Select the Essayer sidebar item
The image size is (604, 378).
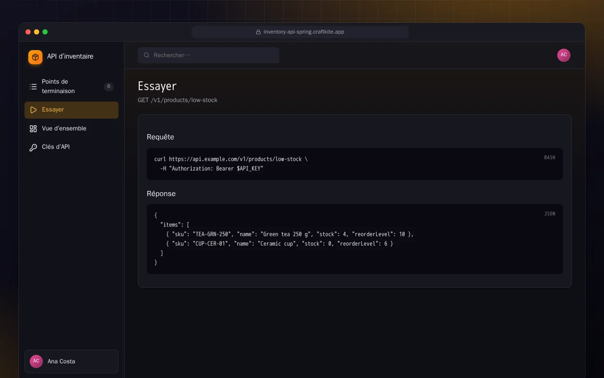coord(71,110)
